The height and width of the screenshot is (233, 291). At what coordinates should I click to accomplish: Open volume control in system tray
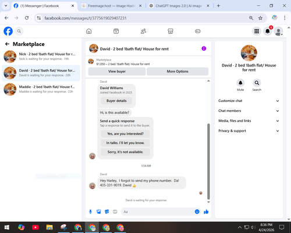click(x=253, y=227)
